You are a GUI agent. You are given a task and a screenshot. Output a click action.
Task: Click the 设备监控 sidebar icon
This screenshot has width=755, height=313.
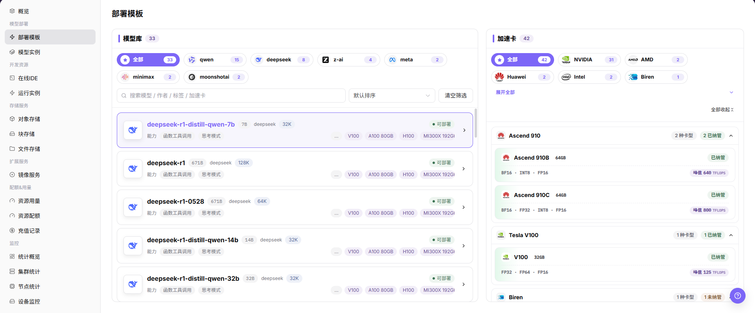point(12,301)
